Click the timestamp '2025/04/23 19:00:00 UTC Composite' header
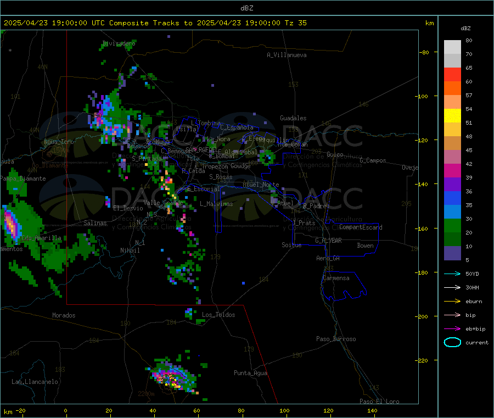 tap(76, 23)
